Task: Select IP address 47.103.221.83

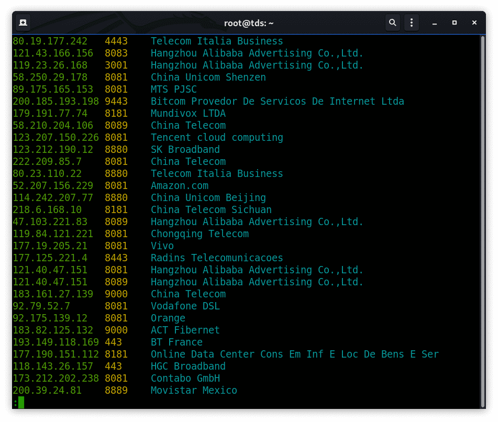Action: click(x=50, y=222)
